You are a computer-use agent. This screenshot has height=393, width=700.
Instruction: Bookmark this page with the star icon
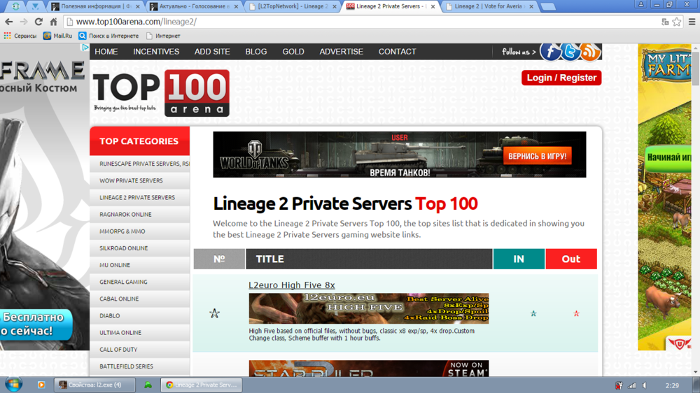coord(677,22)
